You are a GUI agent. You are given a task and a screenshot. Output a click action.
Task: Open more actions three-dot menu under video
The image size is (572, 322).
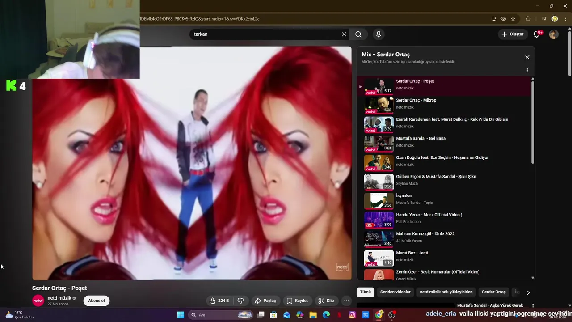point(346,301)
